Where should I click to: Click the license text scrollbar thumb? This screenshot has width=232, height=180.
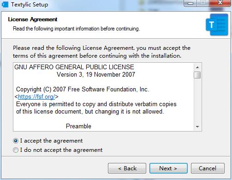[x=197, y=75]
